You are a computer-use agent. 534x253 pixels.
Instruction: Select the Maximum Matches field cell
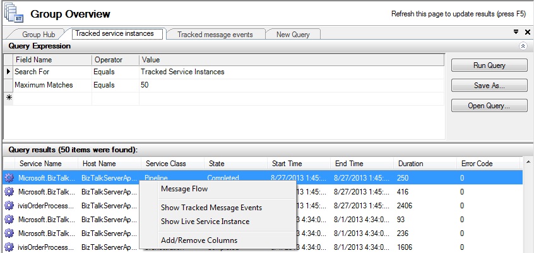coord(52,85)
